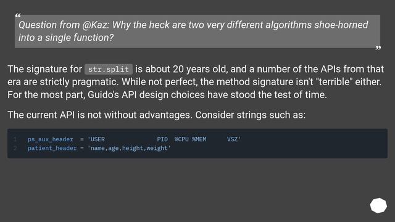Click line number 2 in code block

tap(15, 148)
